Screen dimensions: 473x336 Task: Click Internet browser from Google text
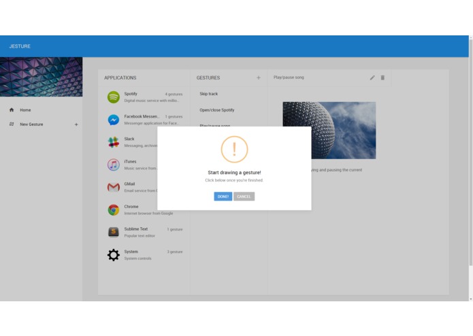coord(149,214)
